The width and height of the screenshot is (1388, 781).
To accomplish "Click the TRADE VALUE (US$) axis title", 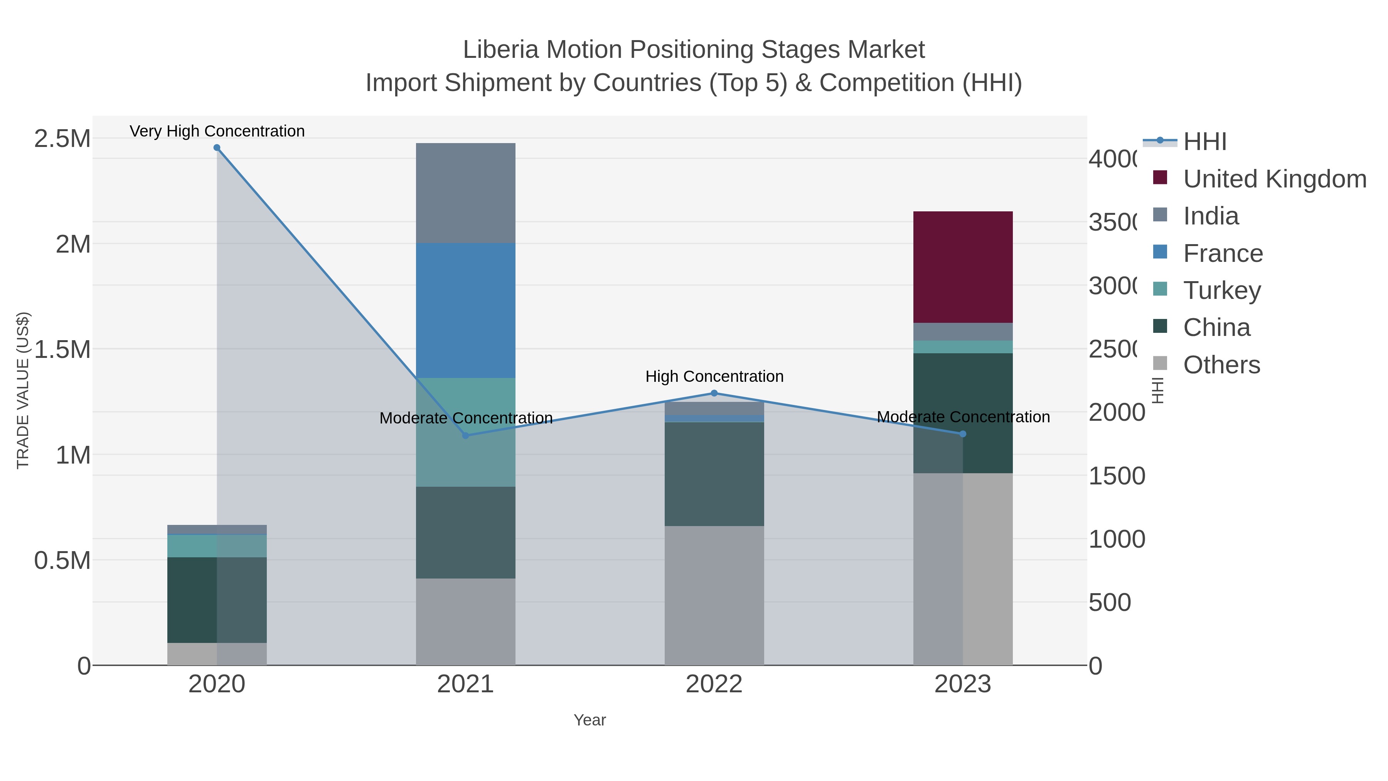I will point(23,390).
